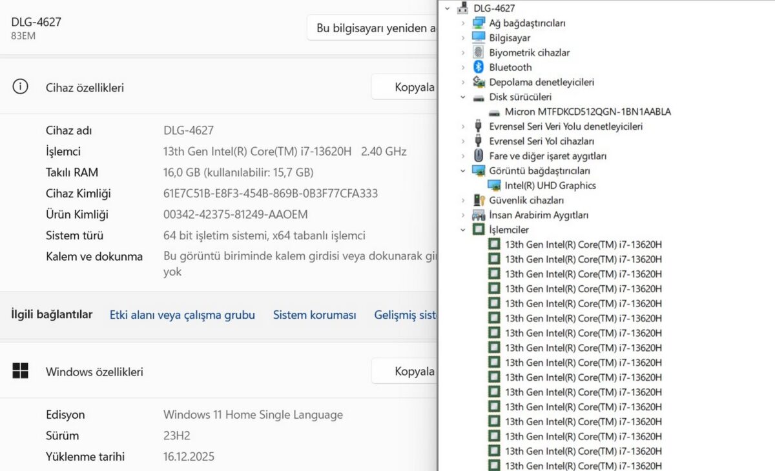The image size is (775, 471).
Task: Click the processor value 13th Gen i7-13620H 2.40 GHz
Action: (x=285, y=152)
